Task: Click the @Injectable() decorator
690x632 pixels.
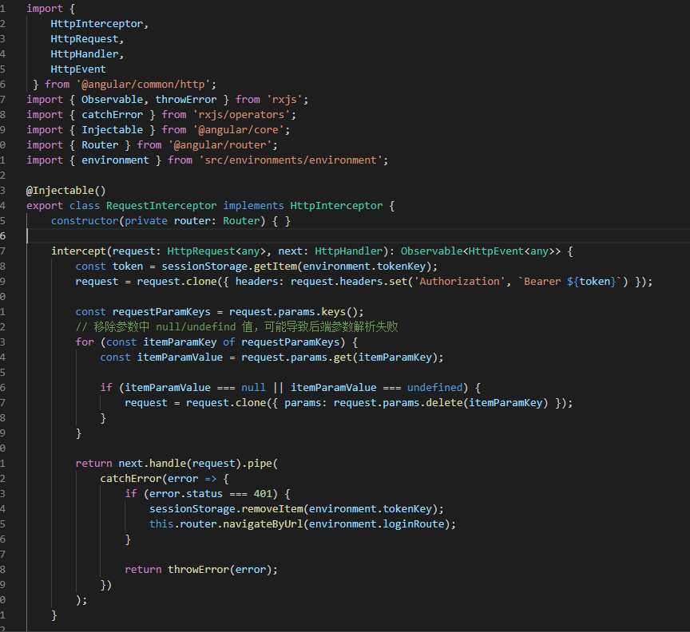Action: point(66,191)
